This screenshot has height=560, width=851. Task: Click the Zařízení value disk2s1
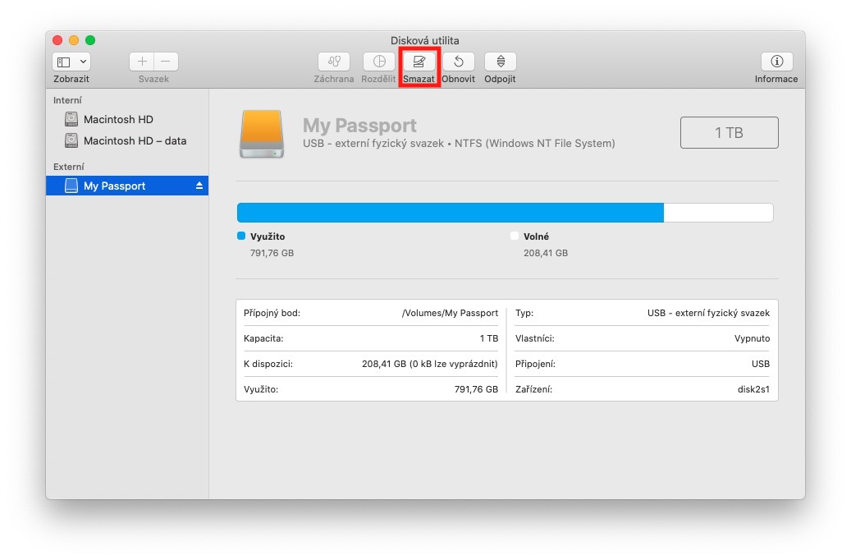[x=753, y=389]
